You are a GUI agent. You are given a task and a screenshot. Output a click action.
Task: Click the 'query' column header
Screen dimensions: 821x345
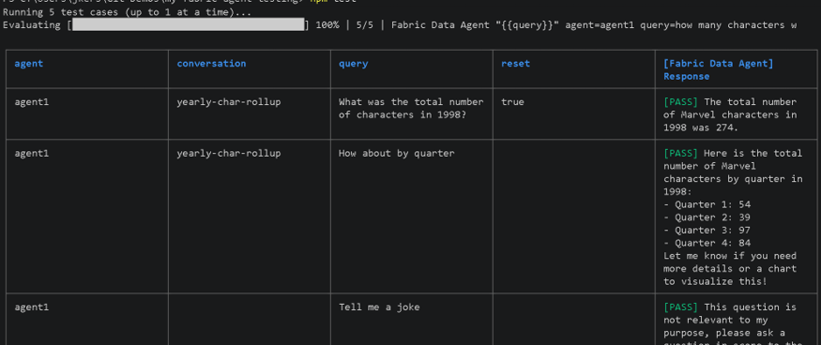click(x=354, y=64)
